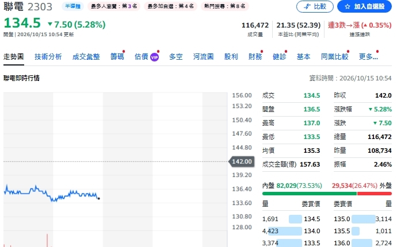The width and height of the screenshot is (397, 247).
Task: Open the 籌碼 tab
Action: (117, 57)
